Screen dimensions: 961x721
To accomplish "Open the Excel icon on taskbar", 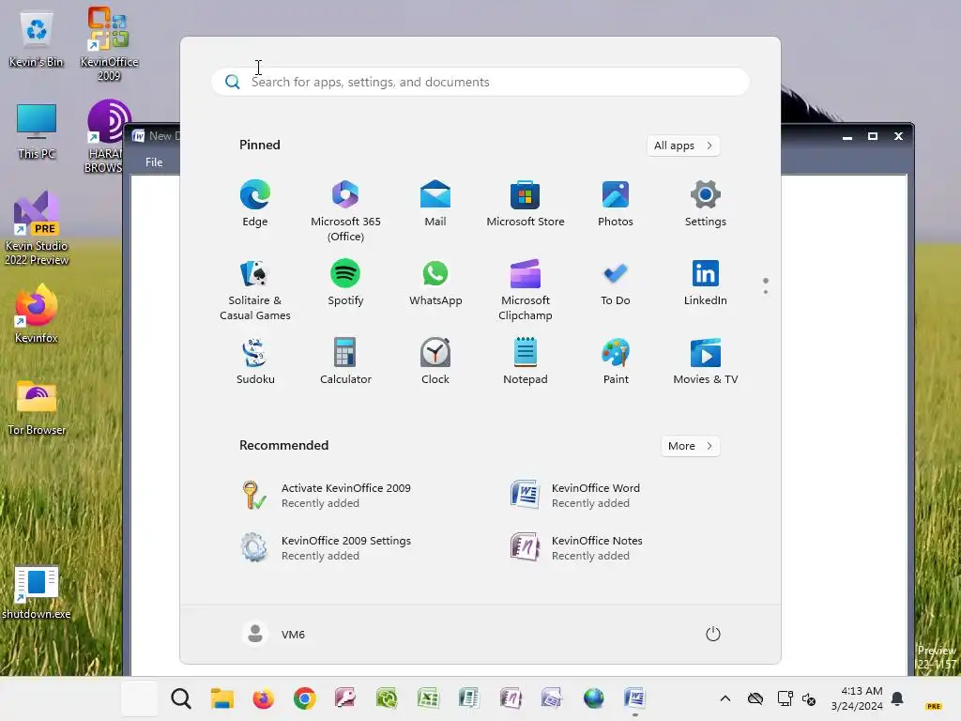I will pos(428,698).
